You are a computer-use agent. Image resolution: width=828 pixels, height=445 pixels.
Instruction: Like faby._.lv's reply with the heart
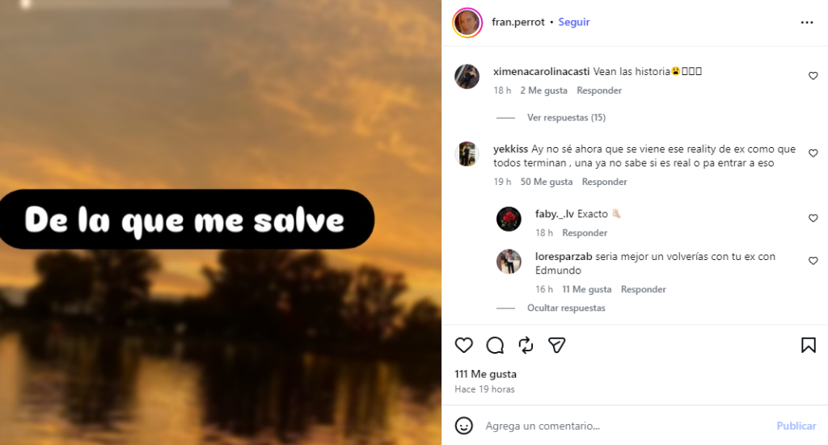pyautogui.click(x=813, y=218)
